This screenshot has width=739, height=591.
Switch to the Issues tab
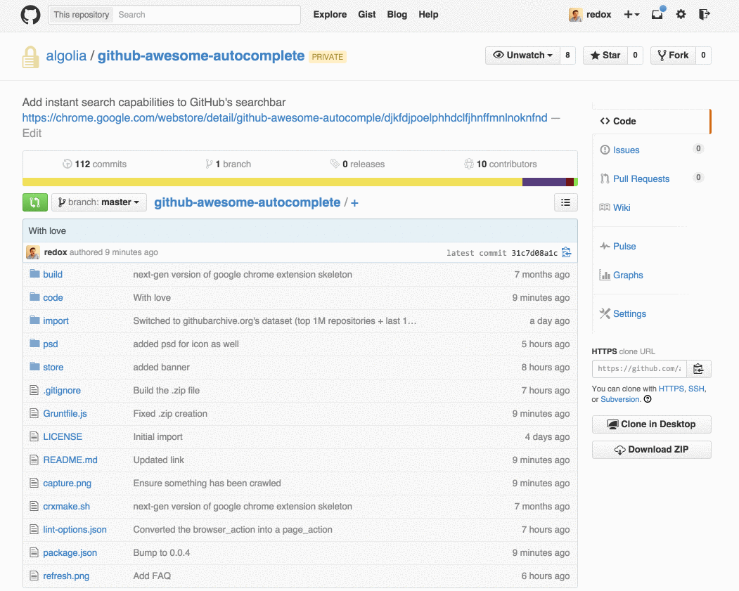tap(626, 150)
